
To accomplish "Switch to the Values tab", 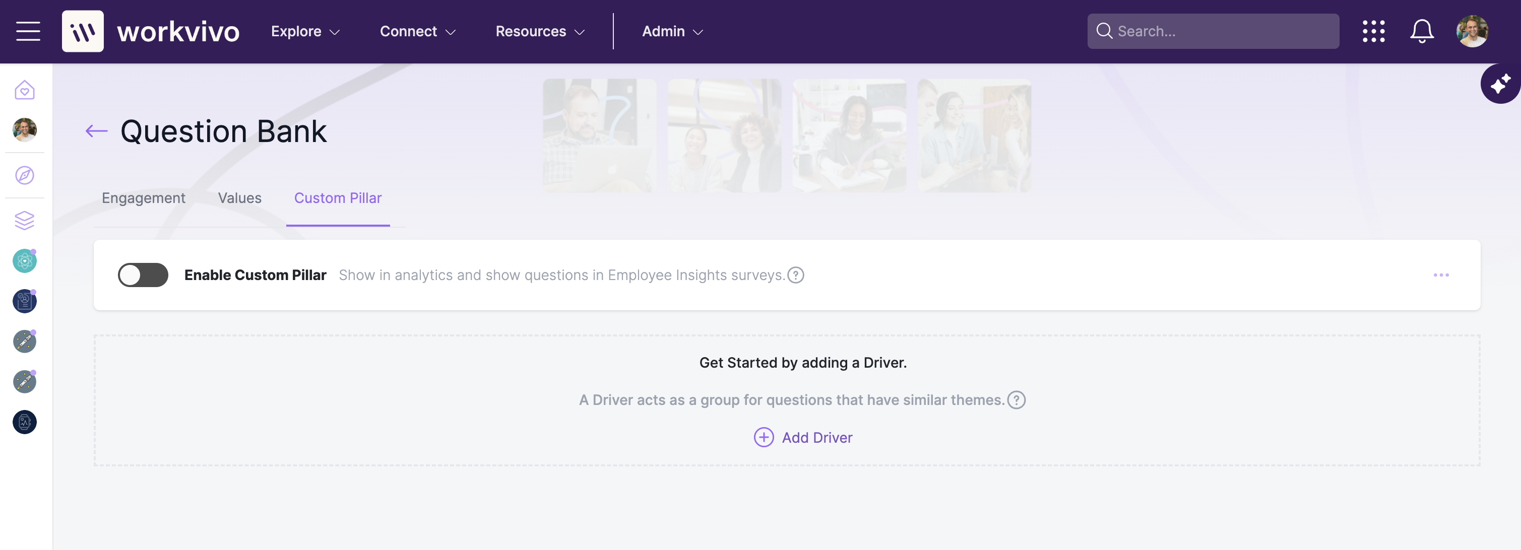I will pyautogui.click(x=240, y=198).
